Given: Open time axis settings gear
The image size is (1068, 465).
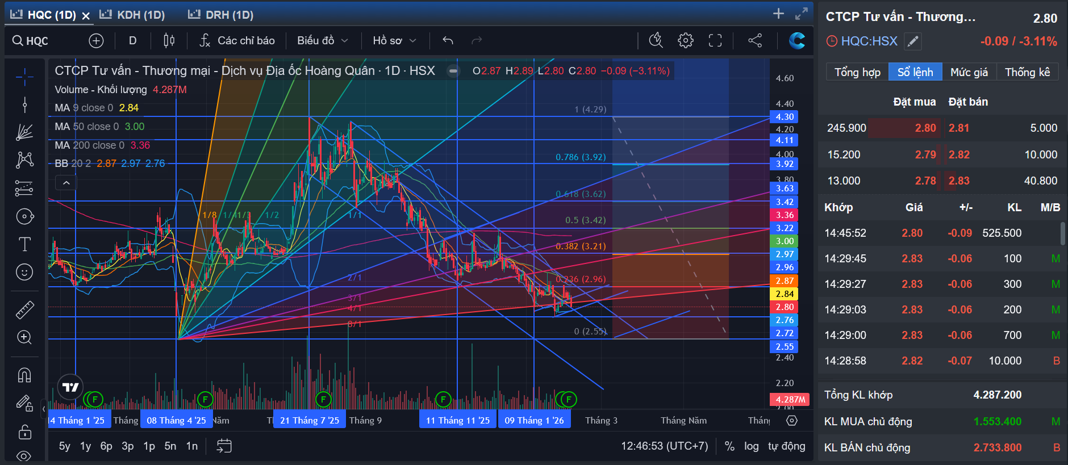Looking at the screenshot, I should [792, 421].
